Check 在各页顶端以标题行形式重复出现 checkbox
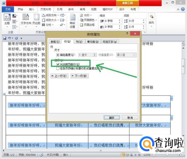This screenshot has height=159, width=187. (58, 69)
